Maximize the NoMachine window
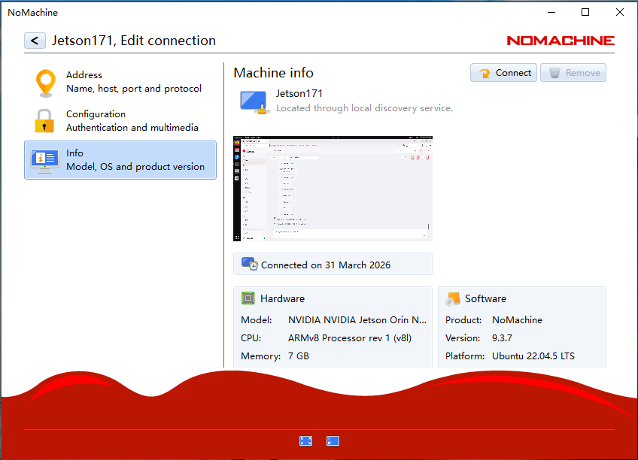The image size is (638, 460). 585,12
